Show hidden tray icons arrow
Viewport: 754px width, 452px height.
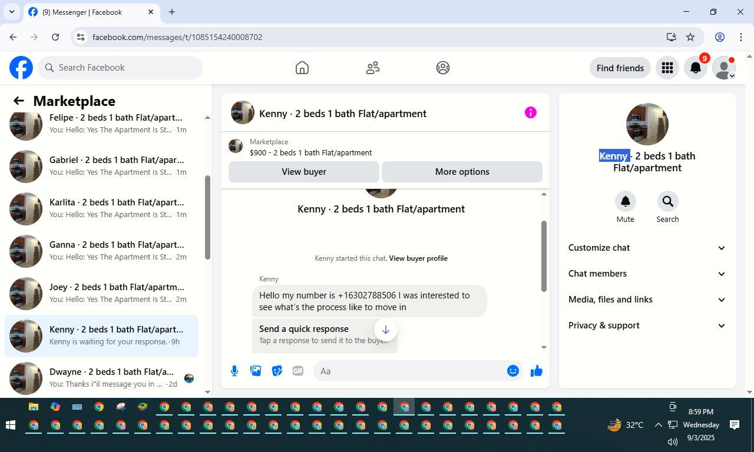click(658, 425)
